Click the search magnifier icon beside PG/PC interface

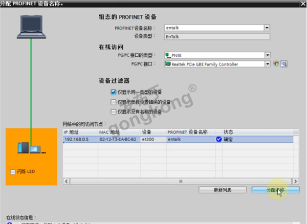coord(284,64)
